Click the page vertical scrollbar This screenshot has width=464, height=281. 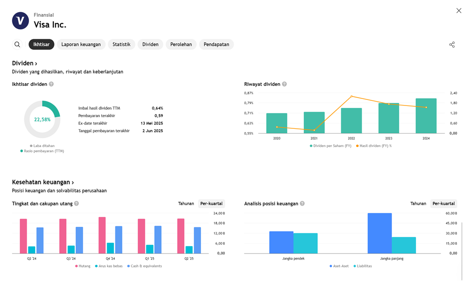coord(462,251)
